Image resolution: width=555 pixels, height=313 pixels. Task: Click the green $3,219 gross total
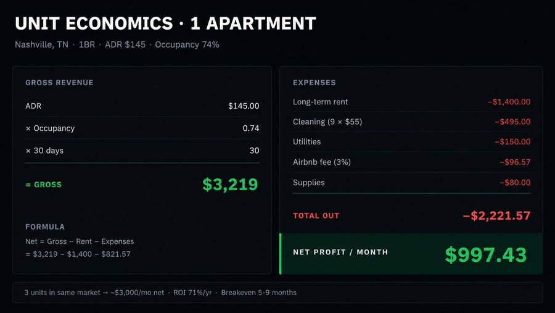[230, 185]
